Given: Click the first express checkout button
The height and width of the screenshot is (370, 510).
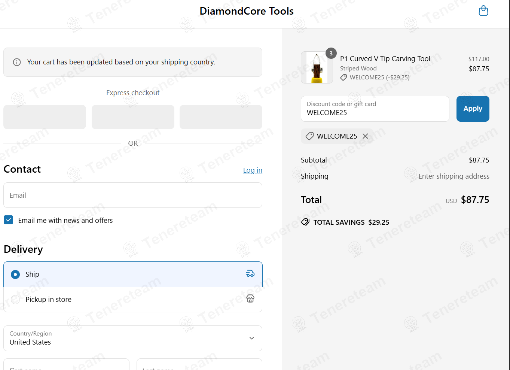Looking at the screenshot, I should pos(45,117).
